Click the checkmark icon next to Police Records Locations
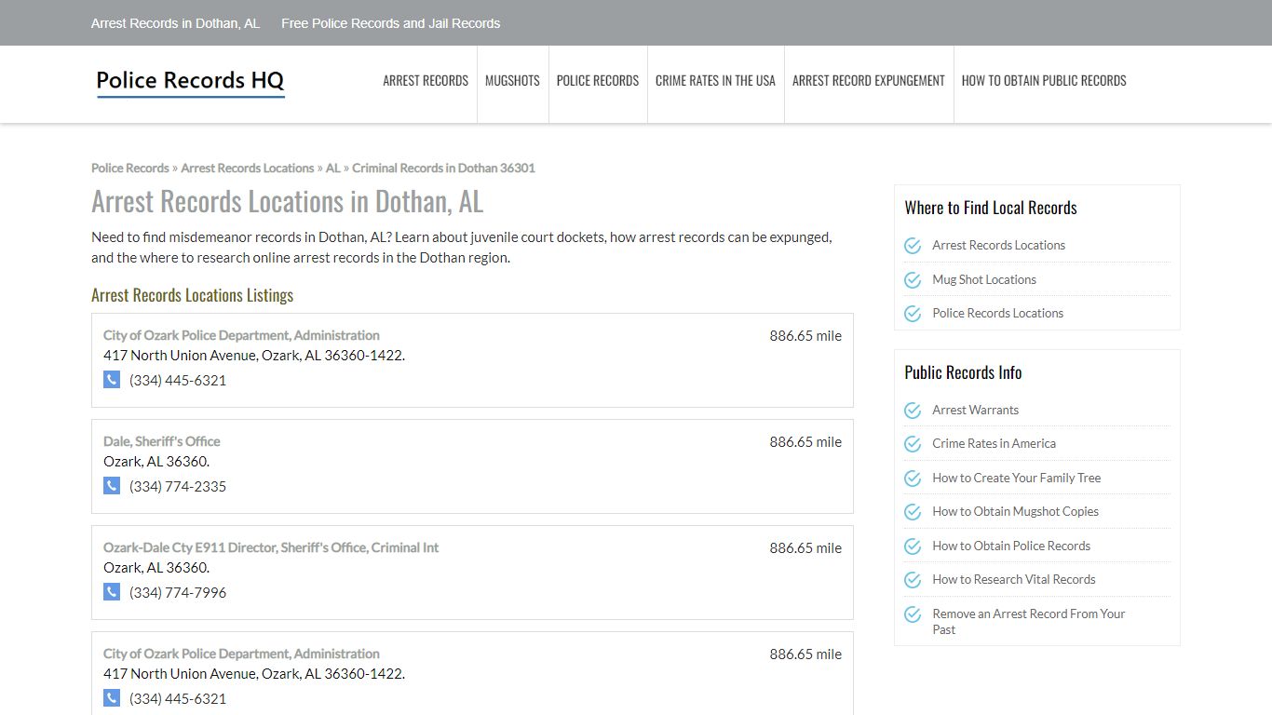This screenshot has width=1272, height=715. 913,314
